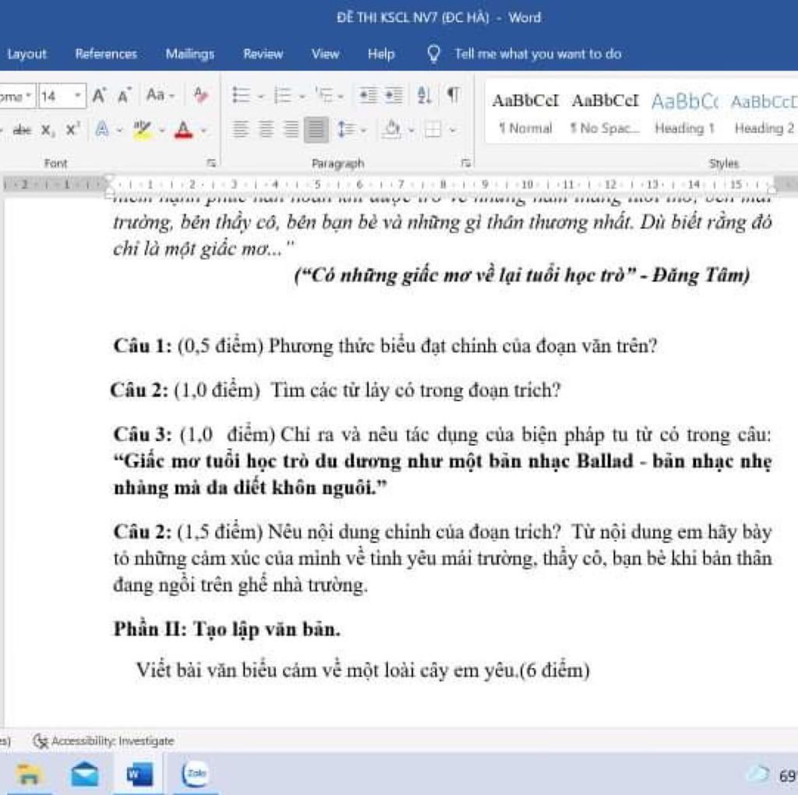
Task: Apply the Heading 1 style
Action: pyautogui.click(x=684, y=113)
